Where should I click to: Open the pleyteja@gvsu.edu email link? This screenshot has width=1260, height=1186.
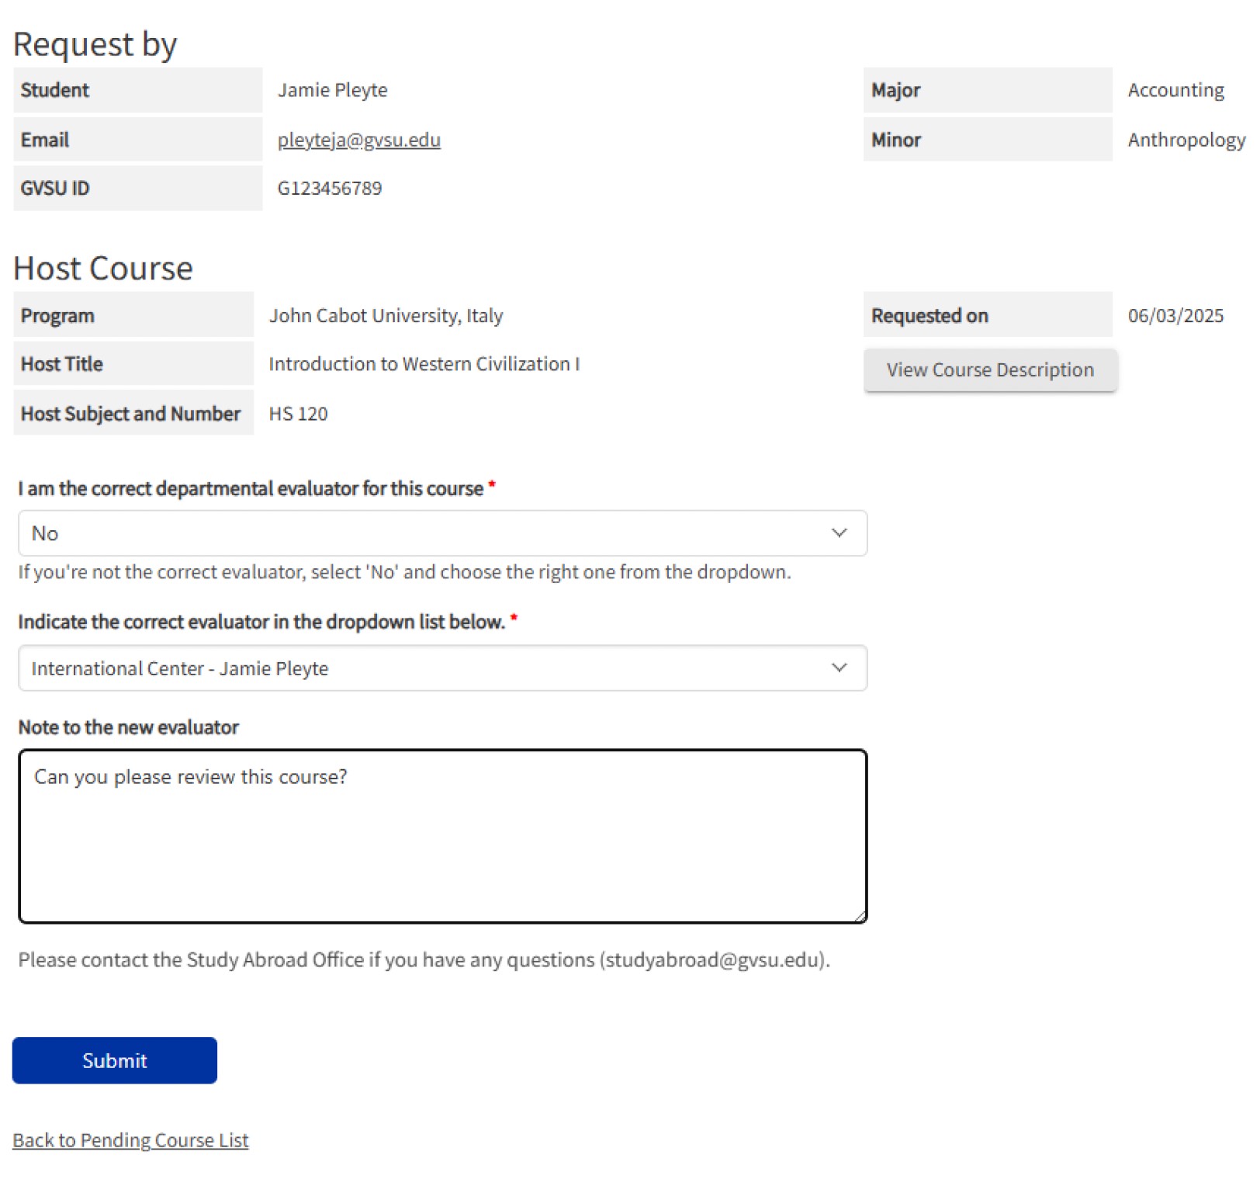358,140
